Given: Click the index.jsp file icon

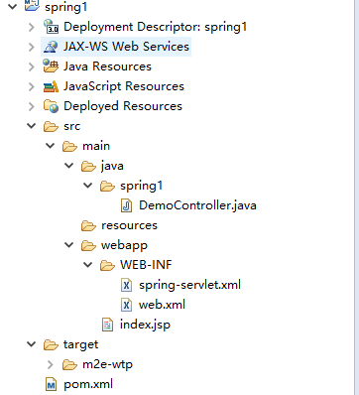Looking at the screenshot, I should (107, 325).
